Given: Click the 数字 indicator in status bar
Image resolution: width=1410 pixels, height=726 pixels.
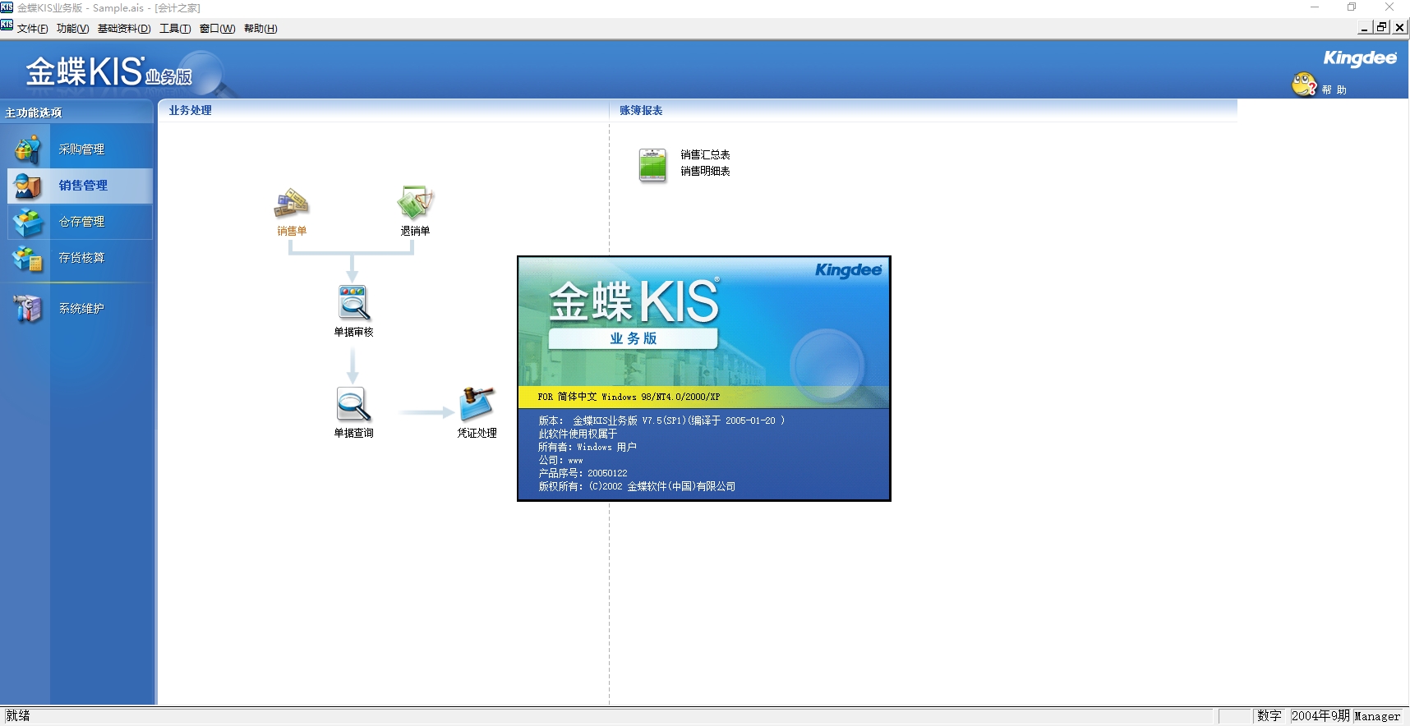Looking at the screenshot, I should pyautogui.click(x=1269, y=716).
